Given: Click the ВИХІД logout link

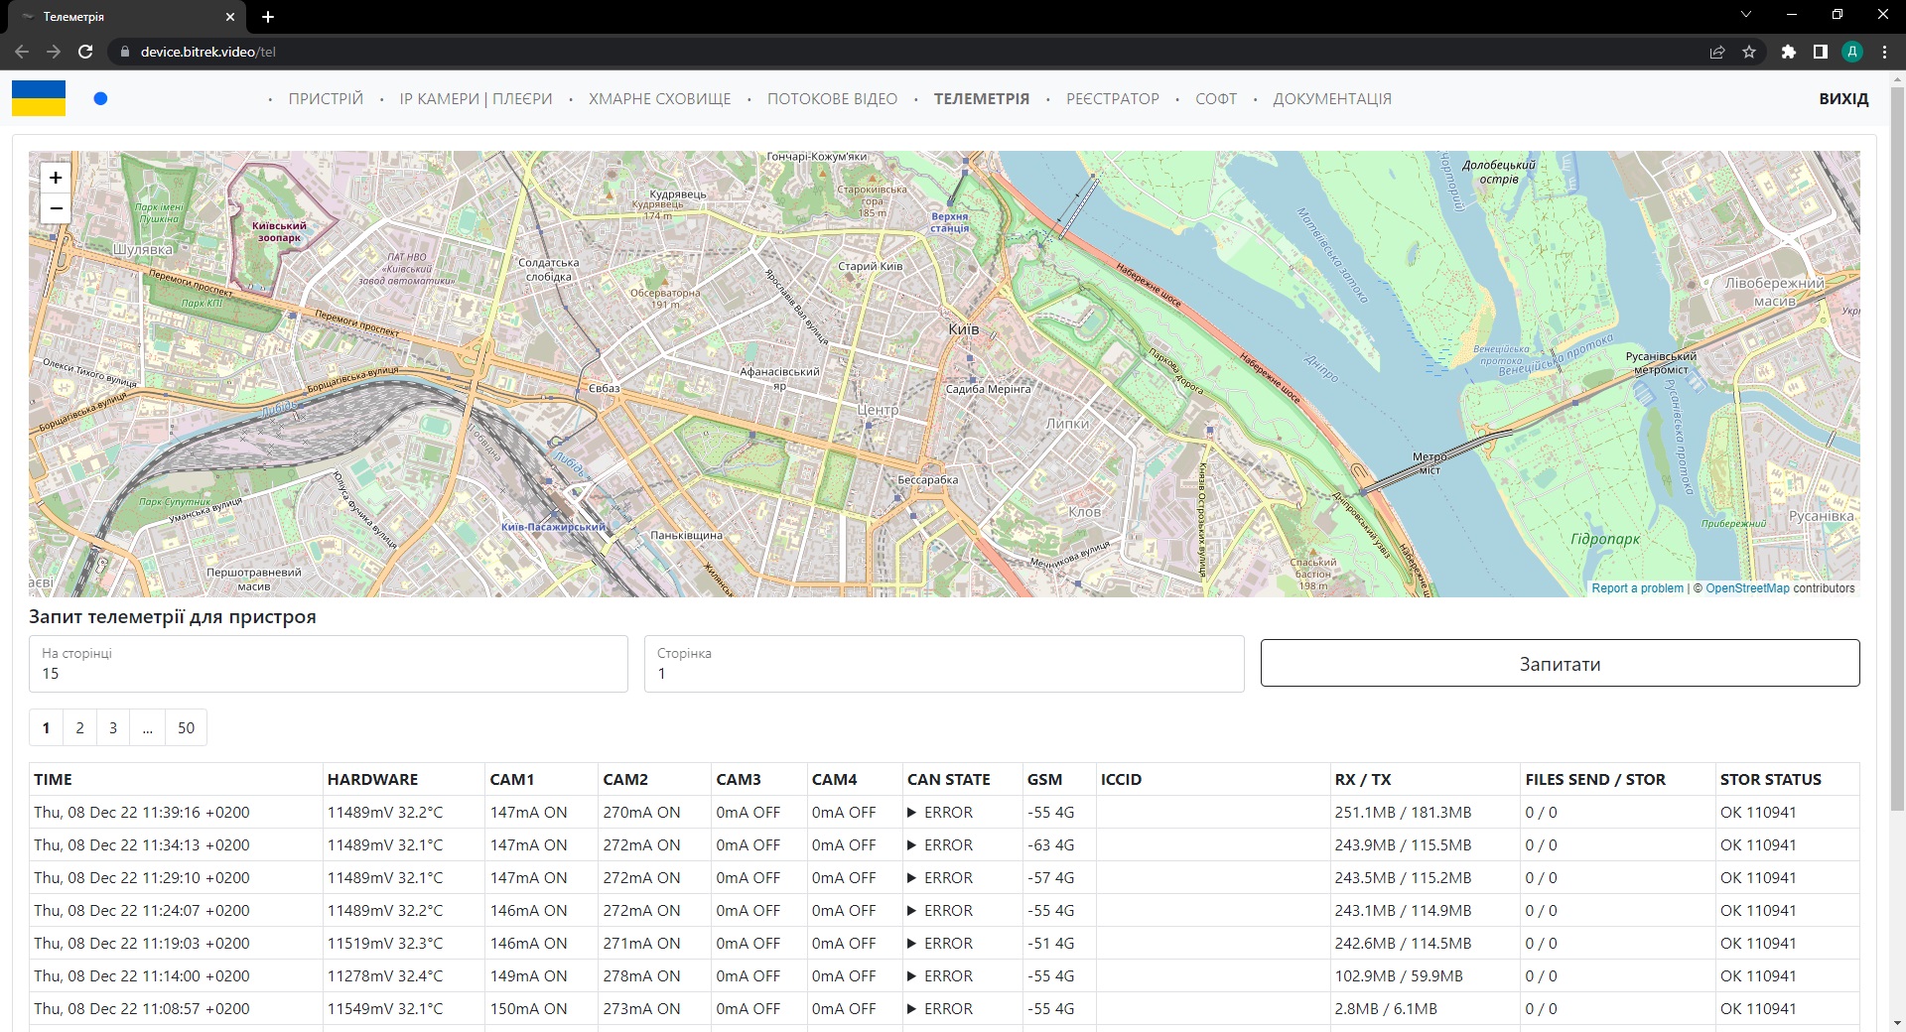Looking at the screenshot, I should (x=1843, y=99).
